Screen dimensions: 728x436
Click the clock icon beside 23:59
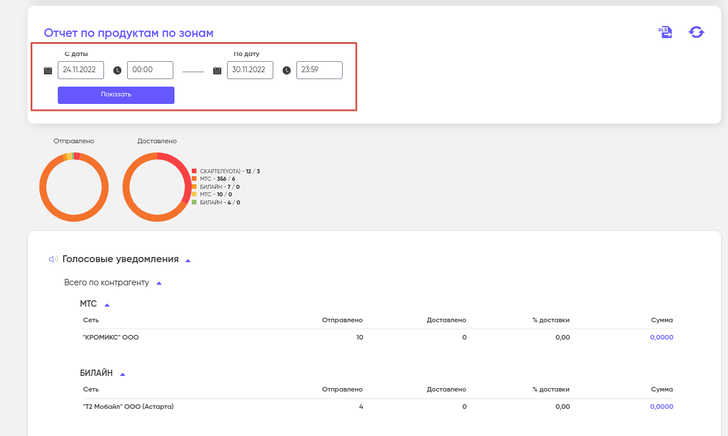[287, 70]
